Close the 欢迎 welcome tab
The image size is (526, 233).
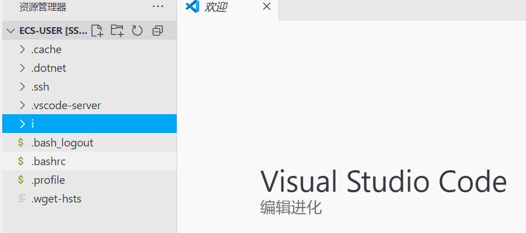click(x=267, y=6)
